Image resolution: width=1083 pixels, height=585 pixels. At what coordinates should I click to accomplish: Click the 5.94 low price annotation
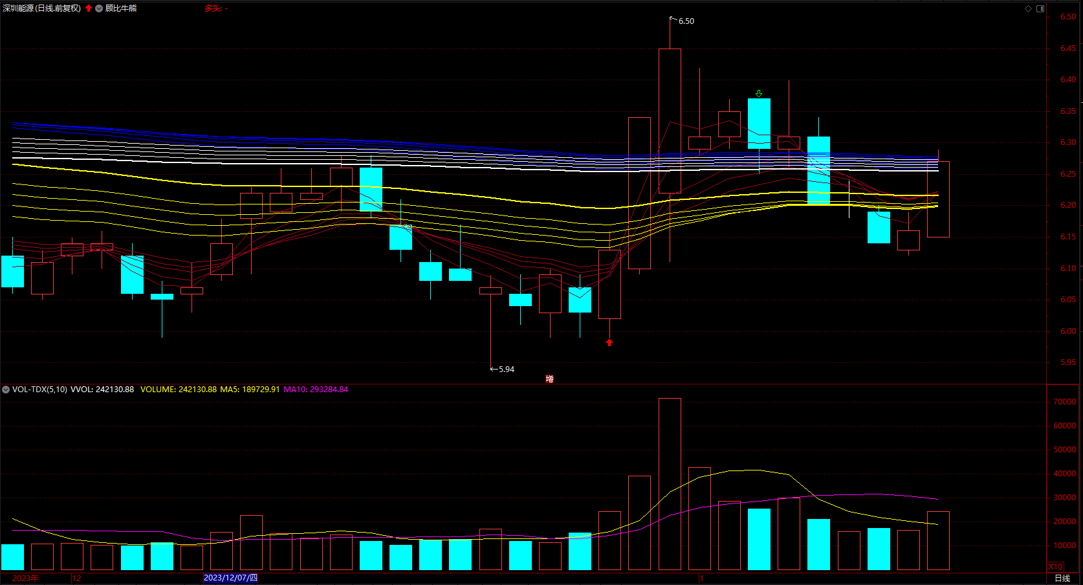(507, 370)
